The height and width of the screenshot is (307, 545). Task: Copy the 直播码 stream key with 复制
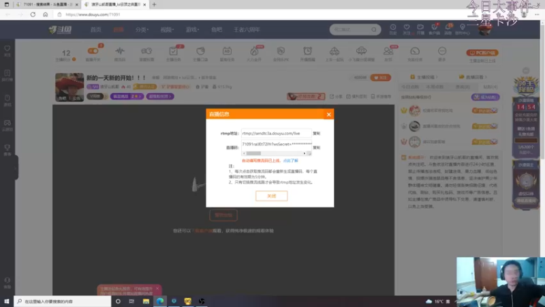point(316,147)
